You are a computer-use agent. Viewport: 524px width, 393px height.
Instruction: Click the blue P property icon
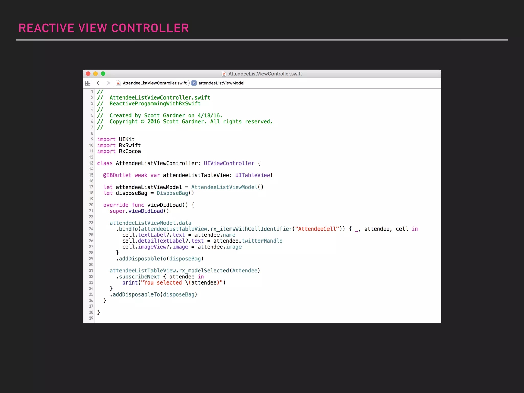194,83
